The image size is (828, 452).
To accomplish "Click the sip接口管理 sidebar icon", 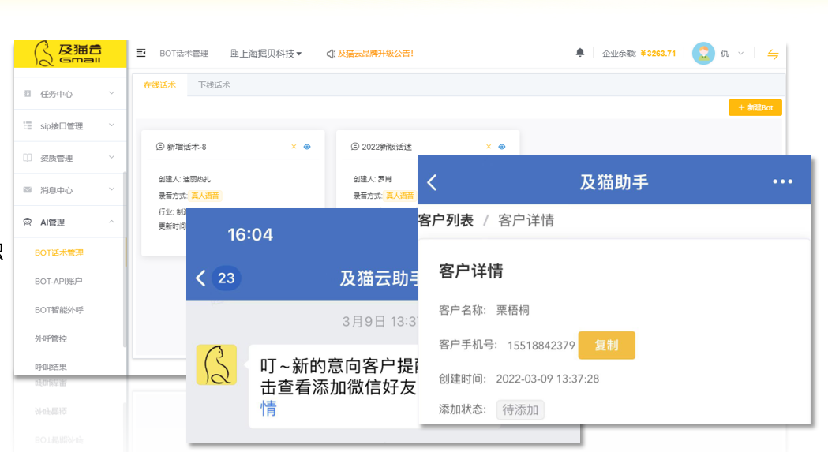I will (28, 125).
